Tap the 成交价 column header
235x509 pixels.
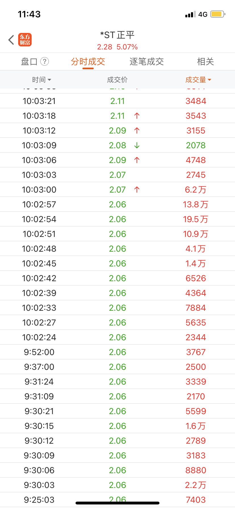pyautogui.click(x=117, y=80)
